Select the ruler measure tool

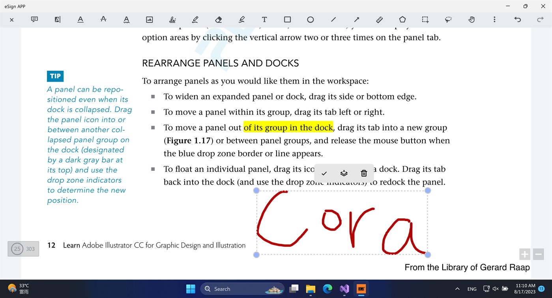pyautogui.click(x=379, y=19)
